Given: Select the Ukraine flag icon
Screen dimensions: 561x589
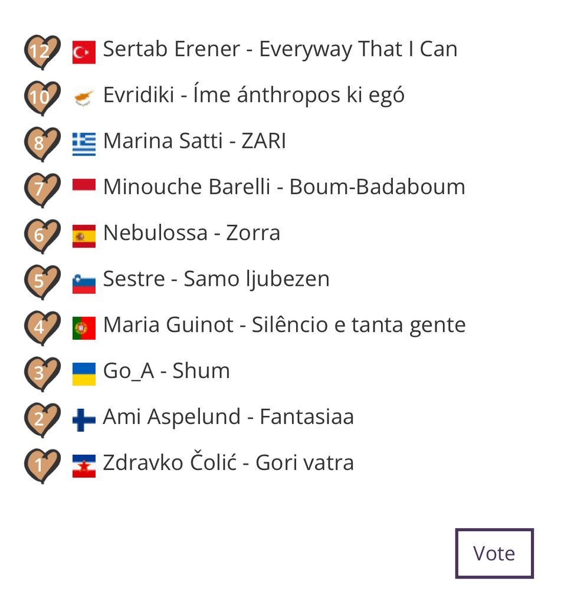Looking at the screenshot, I should tap(84, 374).
